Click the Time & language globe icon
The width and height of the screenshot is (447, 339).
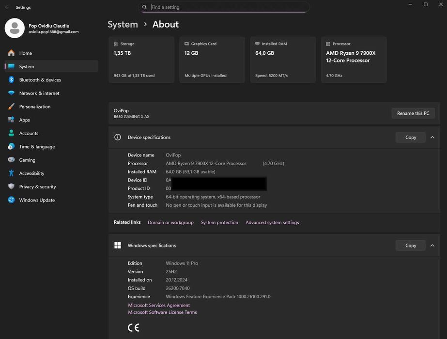tap(12, 146)
